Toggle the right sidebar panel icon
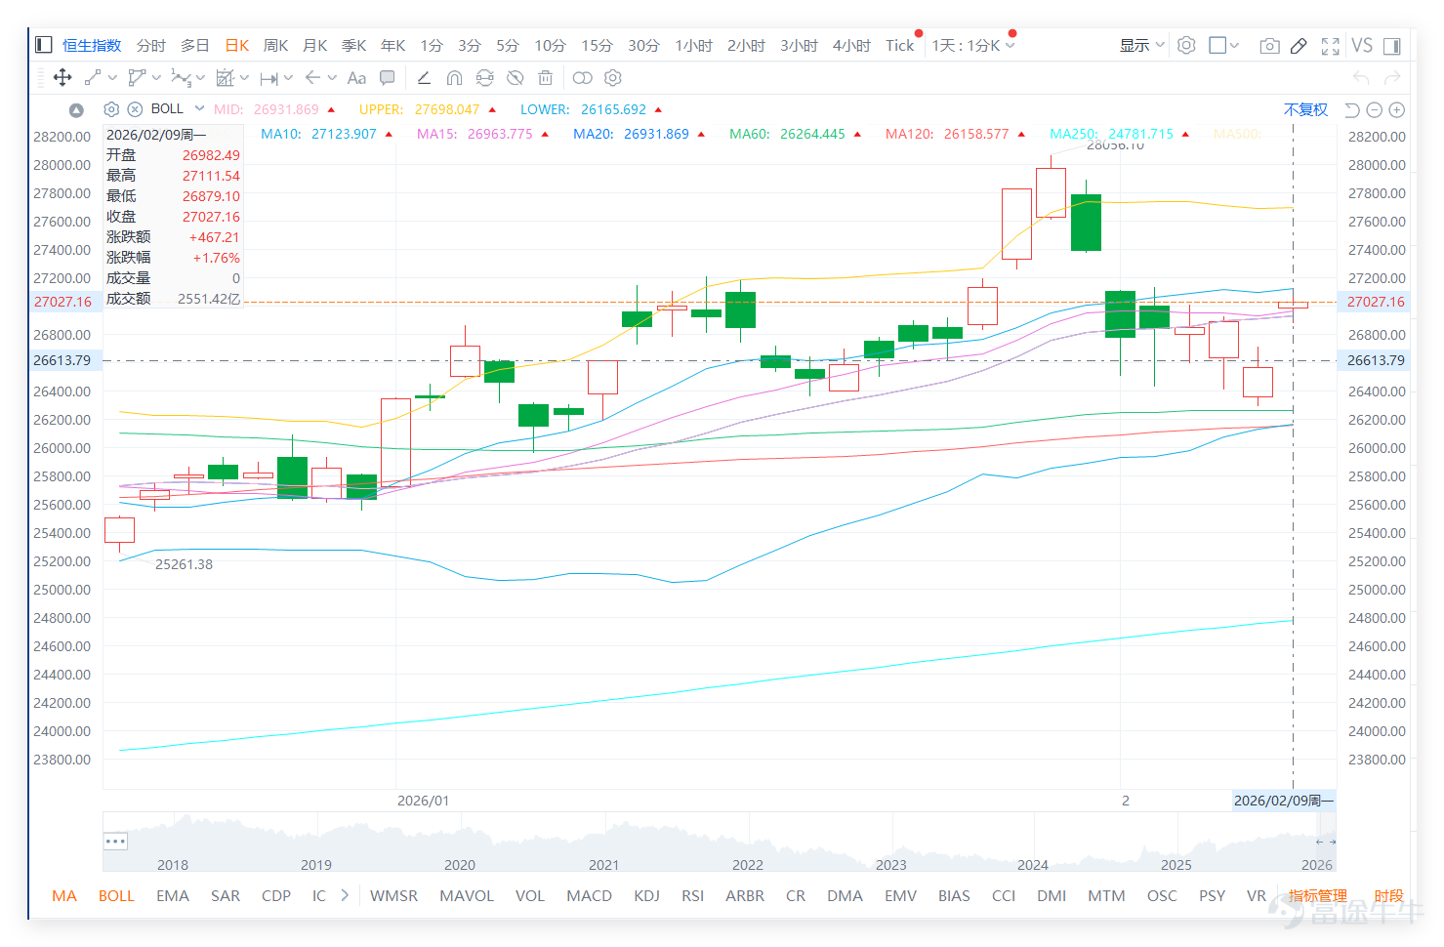The width and height of the screenshot is (1444, 947). coord(1392,46)
